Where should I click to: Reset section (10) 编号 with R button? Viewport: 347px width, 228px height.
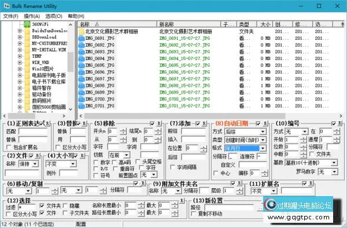coord(340,124)
